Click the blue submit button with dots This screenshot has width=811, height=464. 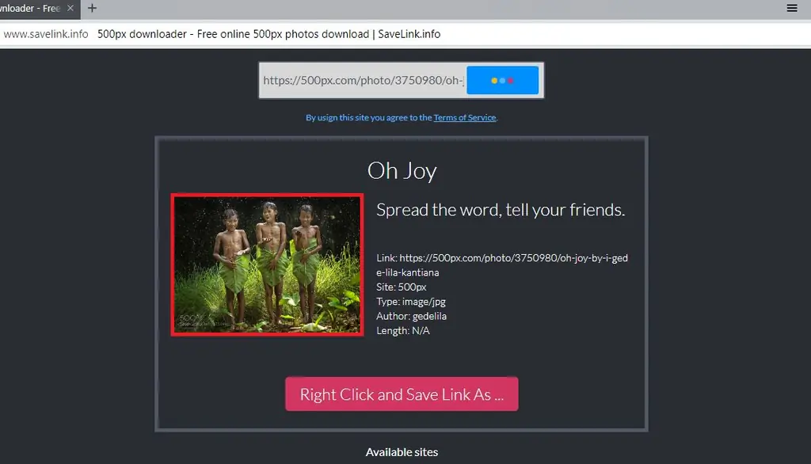pos(502,80)
